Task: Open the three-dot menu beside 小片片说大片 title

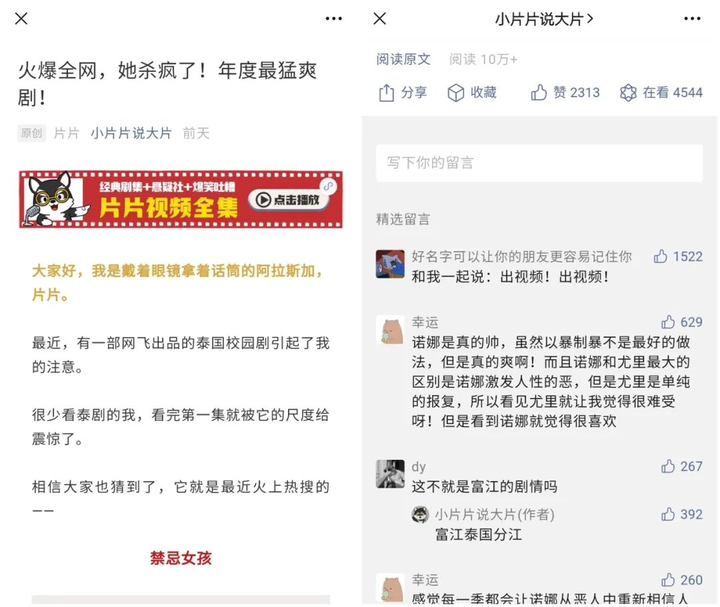Action: tap(692, 19)
